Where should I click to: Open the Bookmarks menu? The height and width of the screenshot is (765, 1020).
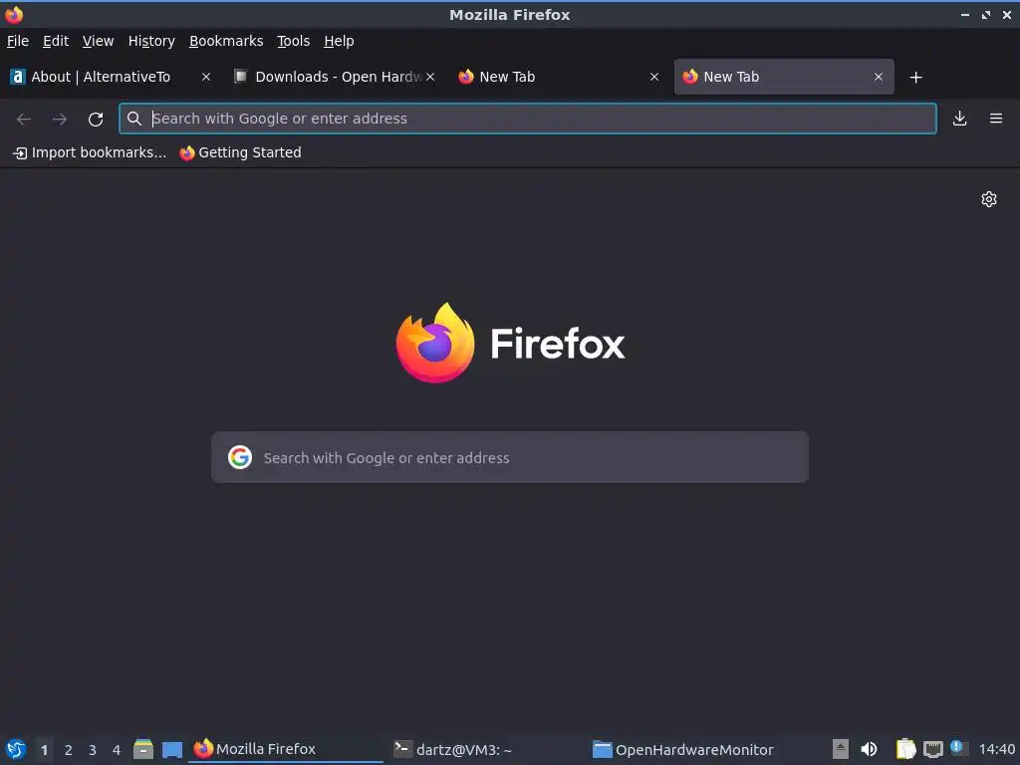coord(226,41)
